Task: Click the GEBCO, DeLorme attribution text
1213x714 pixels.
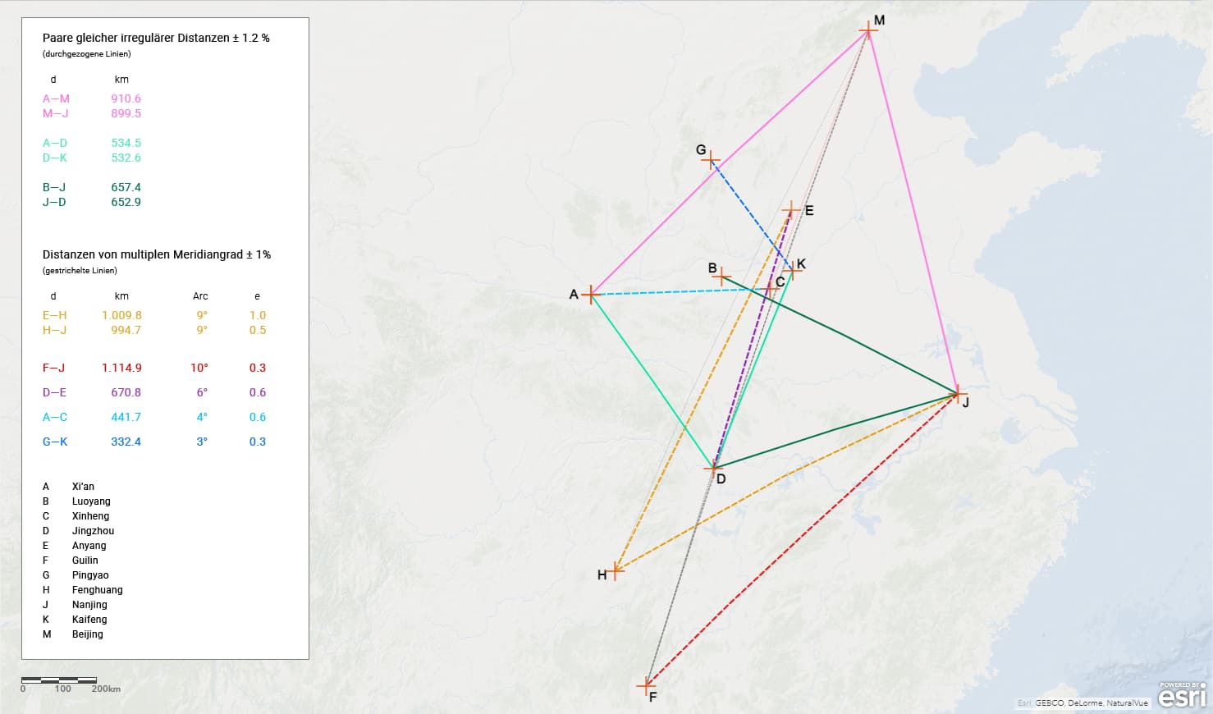Action: [1082, 703]
